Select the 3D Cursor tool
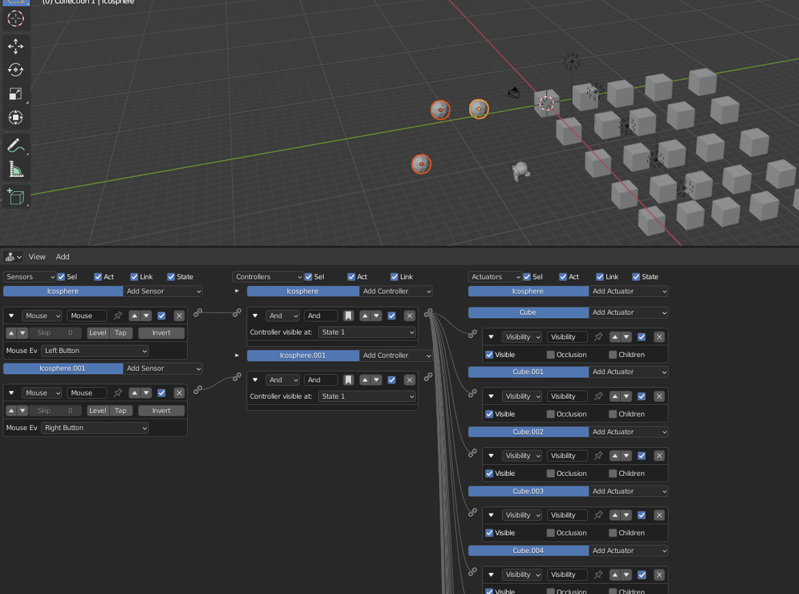This screenshot has width=799, height=594. (x=16, y=18)
